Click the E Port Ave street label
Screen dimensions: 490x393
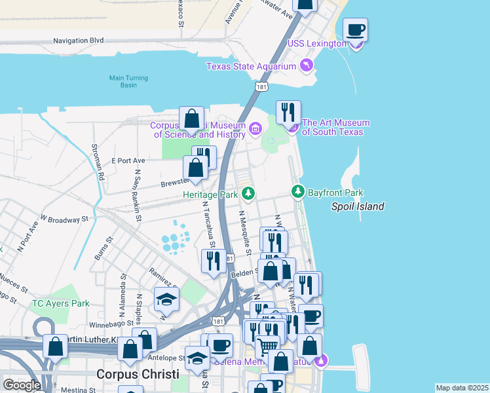128,160
